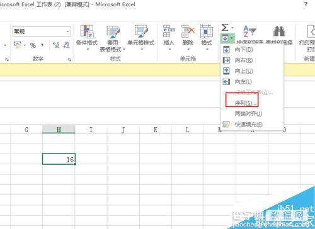315x229 pixels.
Task: Choose 向下(D) fill down menu item
Action: pyautogui.click(x=252, y=50)
